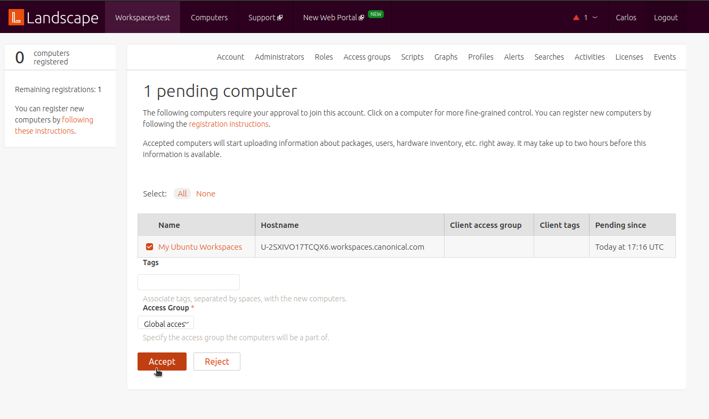Open the Profiles section
The width and height of the screenshot is (709, 419).
(481, 57)
